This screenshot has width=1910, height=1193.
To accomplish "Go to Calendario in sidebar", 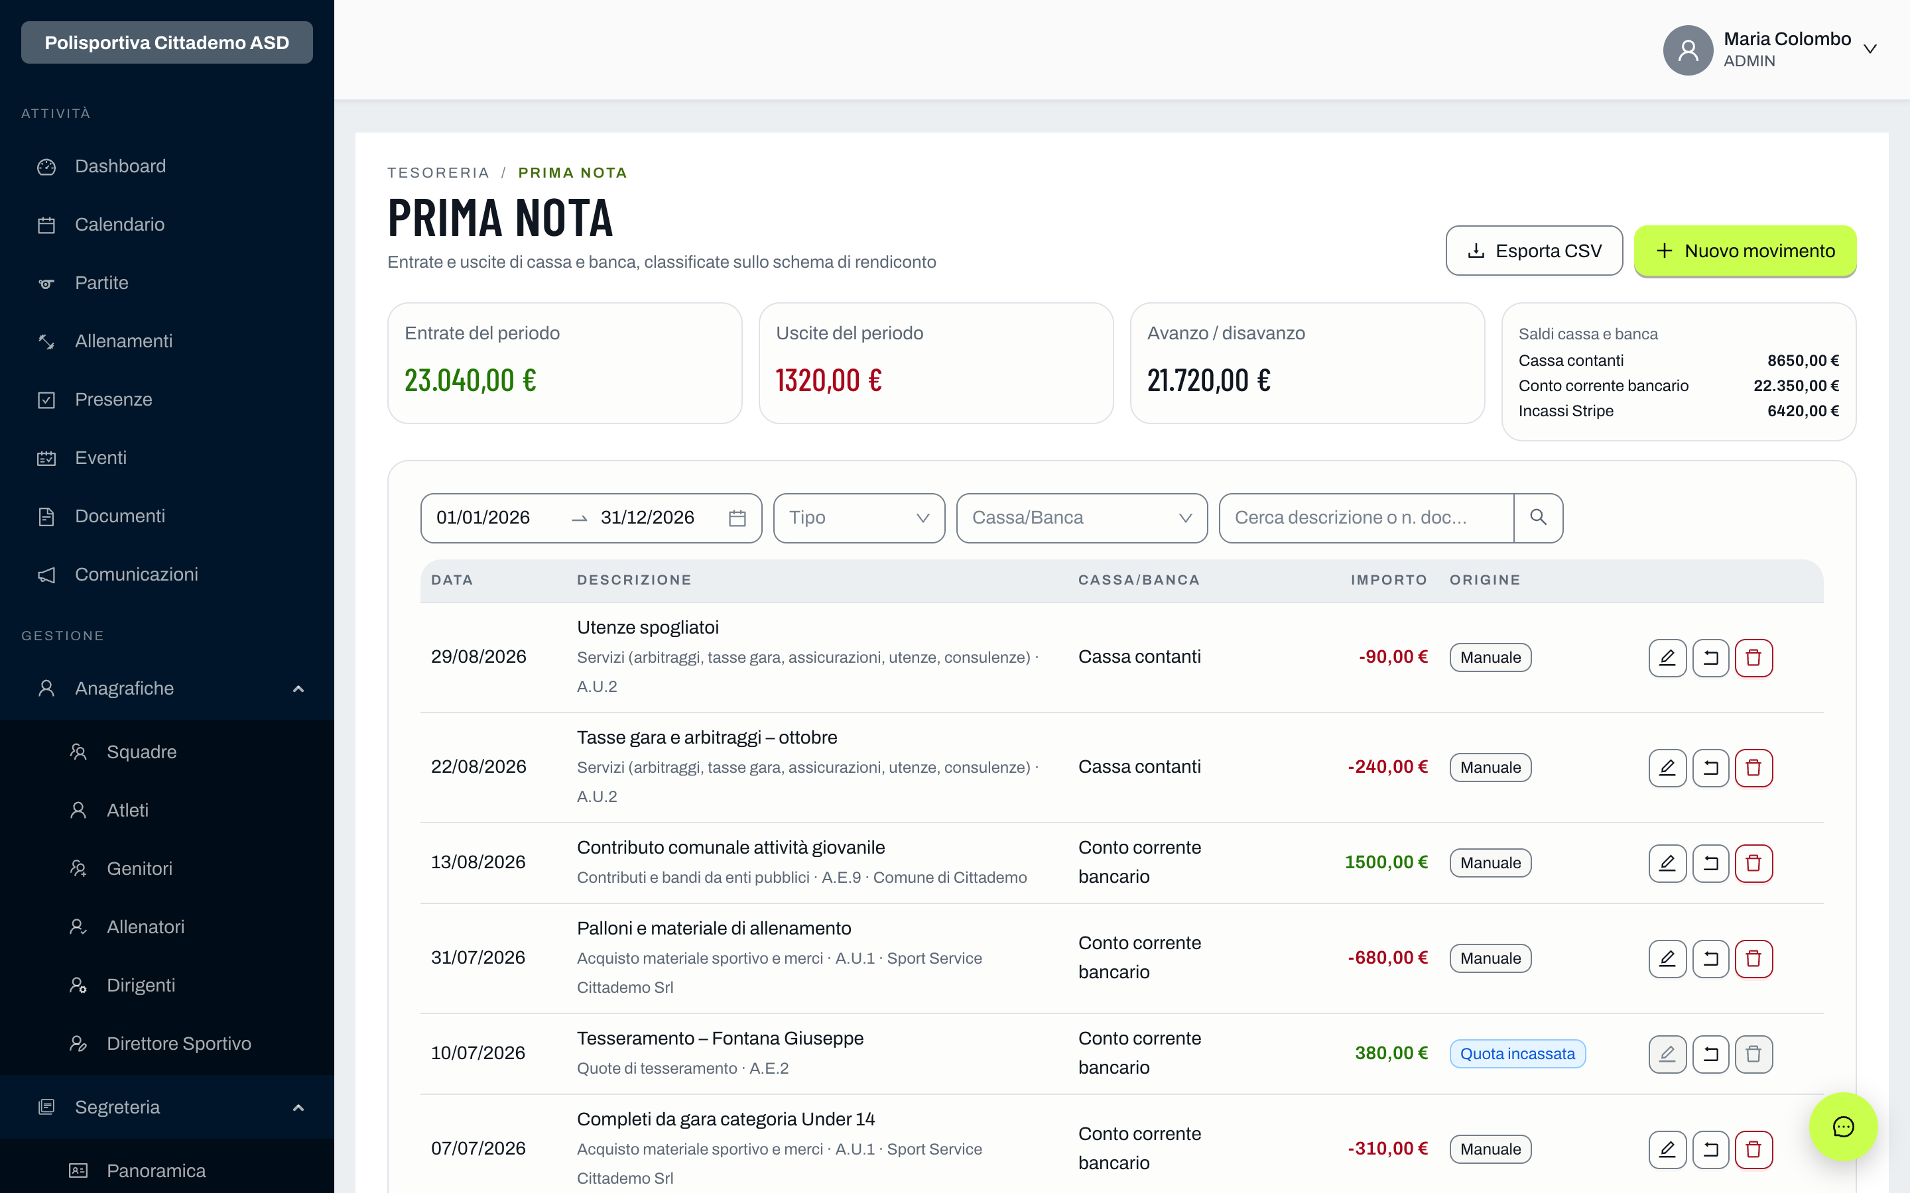I will pos(167,225).
